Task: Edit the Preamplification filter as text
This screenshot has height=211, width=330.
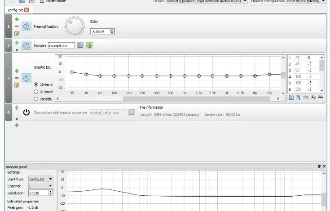Action: (x=17, y=33)
